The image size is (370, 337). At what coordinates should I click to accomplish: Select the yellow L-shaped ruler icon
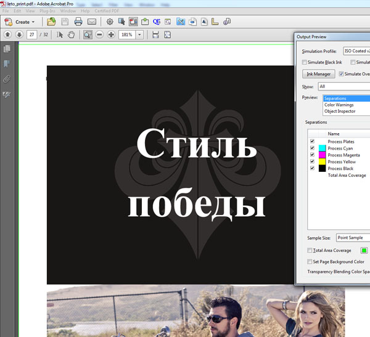pos(215,22)
